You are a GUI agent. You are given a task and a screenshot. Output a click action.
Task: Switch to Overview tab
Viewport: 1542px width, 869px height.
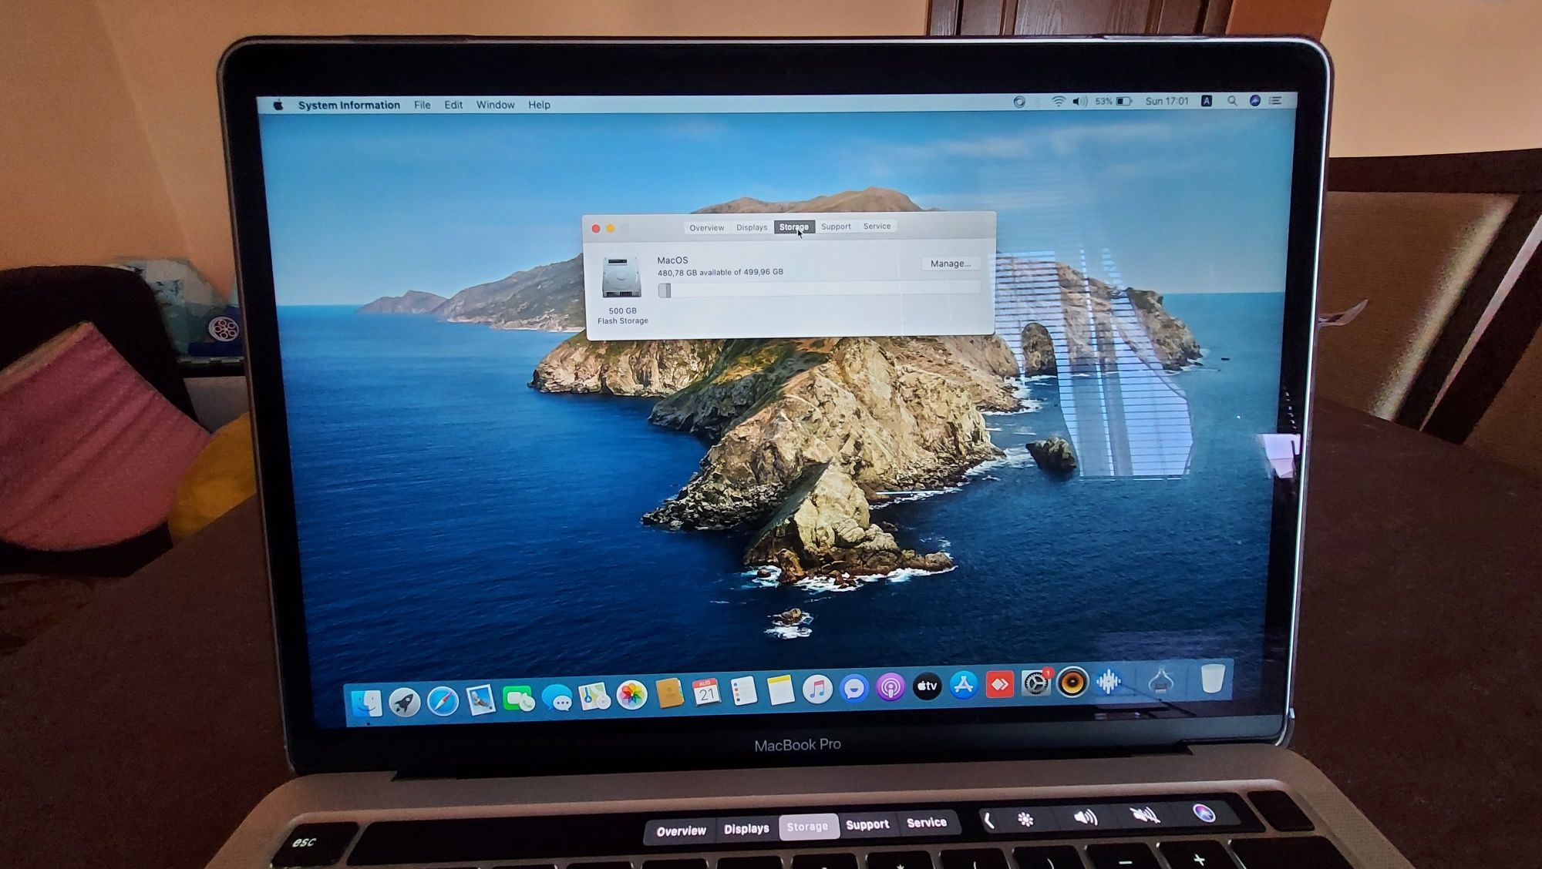click(706, 228)
